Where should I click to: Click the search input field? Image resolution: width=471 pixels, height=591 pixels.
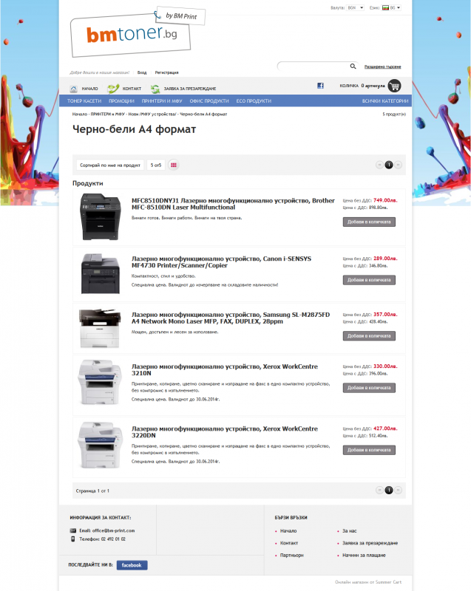pyautogui.click(x=314, y=66)
